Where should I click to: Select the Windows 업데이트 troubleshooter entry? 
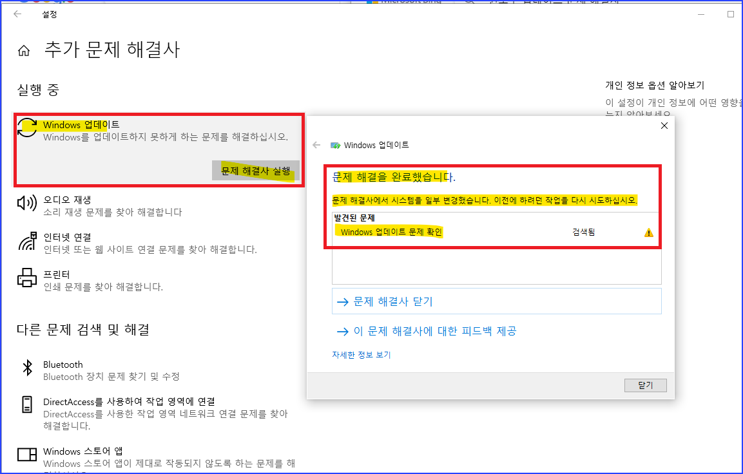coord(159,149)
